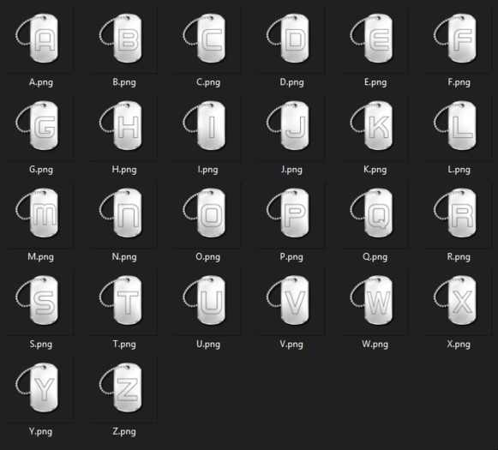The width and height of the screenshot is (498, 450).
Task: Click the A.png file name
Action: click(x=41, y=82)
